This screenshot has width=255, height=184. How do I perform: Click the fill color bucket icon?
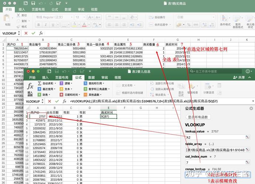(x=74, y=25)
